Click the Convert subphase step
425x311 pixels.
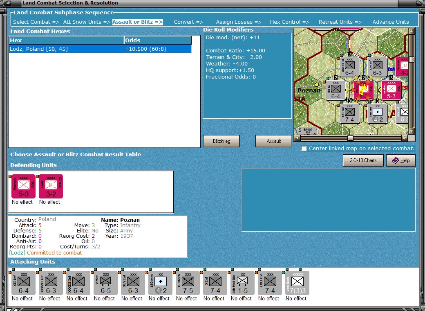[x=188, y=22]
